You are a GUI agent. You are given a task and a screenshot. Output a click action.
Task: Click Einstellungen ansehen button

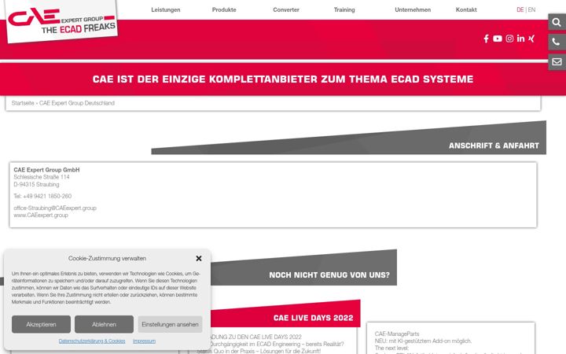[170, 324]
